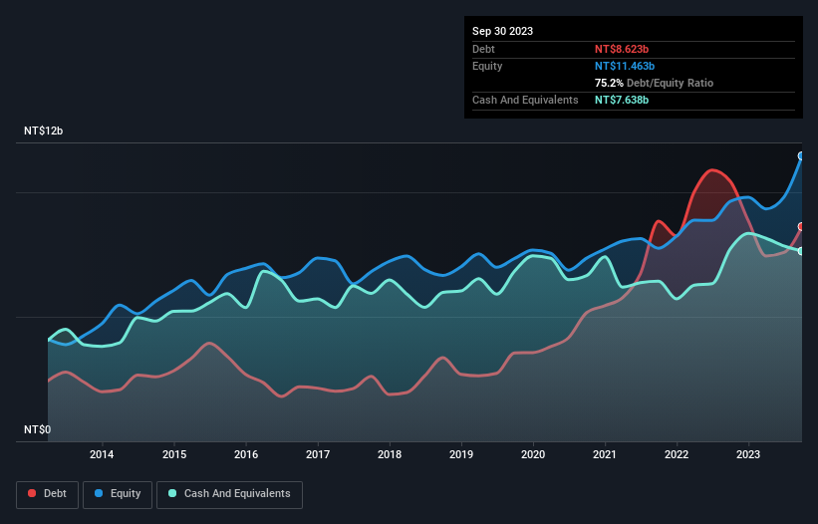
Task: Select the Cash endpoint marker on the teal line
Action: pyautogui.click(x=801, y=251)
